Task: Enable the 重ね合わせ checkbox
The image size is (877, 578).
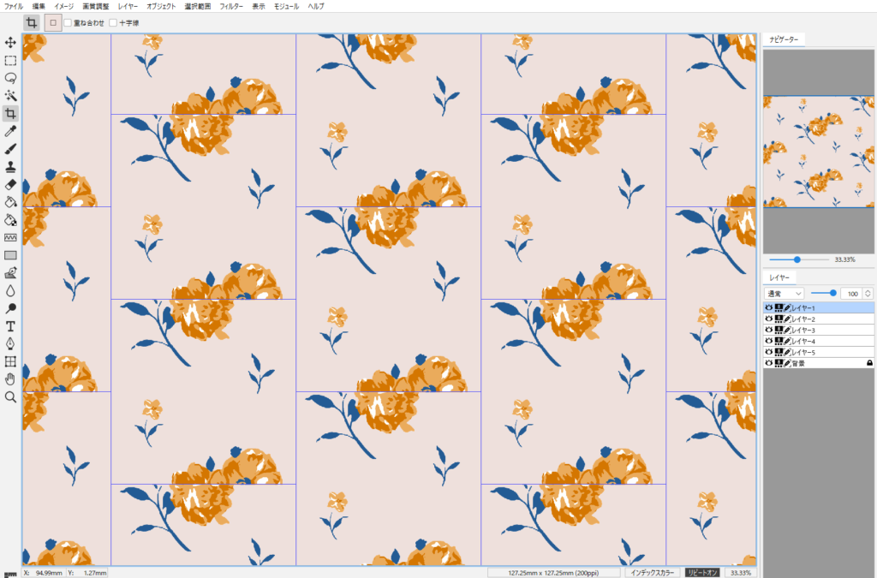Action: coord(68,23)
